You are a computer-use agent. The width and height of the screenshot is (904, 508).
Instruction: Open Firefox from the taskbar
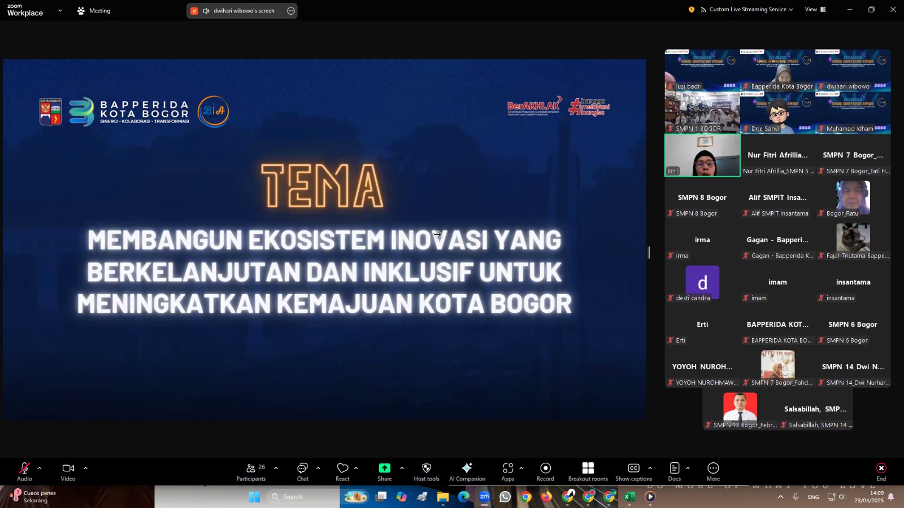[x=546, y=497]
